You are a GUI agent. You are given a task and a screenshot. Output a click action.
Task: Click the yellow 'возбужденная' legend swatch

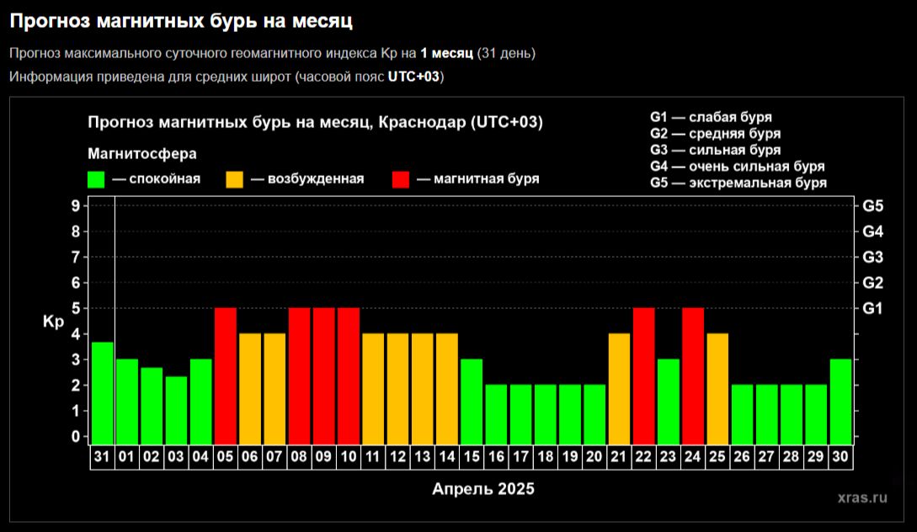pos(235,179)
